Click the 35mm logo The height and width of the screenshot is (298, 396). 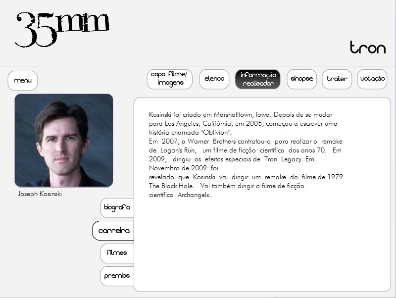(x=63, y=30)
